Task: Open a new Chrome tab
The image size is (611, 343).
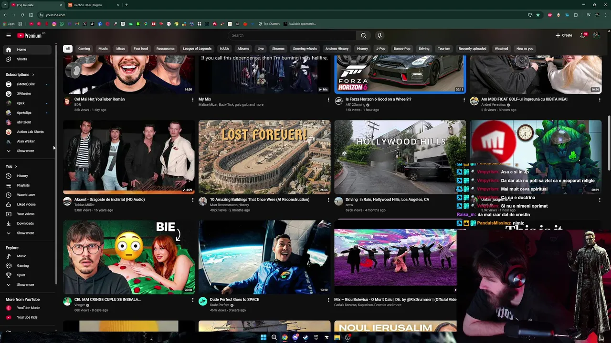Action: (126, 5)
